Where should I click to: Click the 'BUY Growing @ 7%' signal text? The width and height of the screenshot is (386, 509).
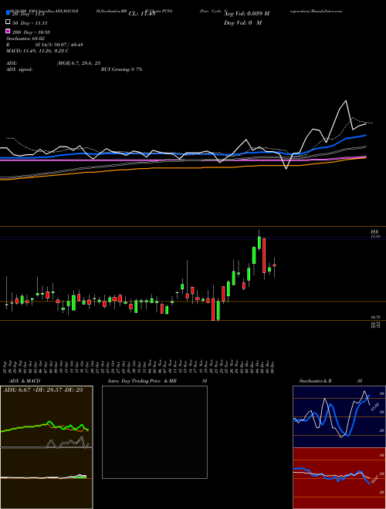[x=121, y=69]
